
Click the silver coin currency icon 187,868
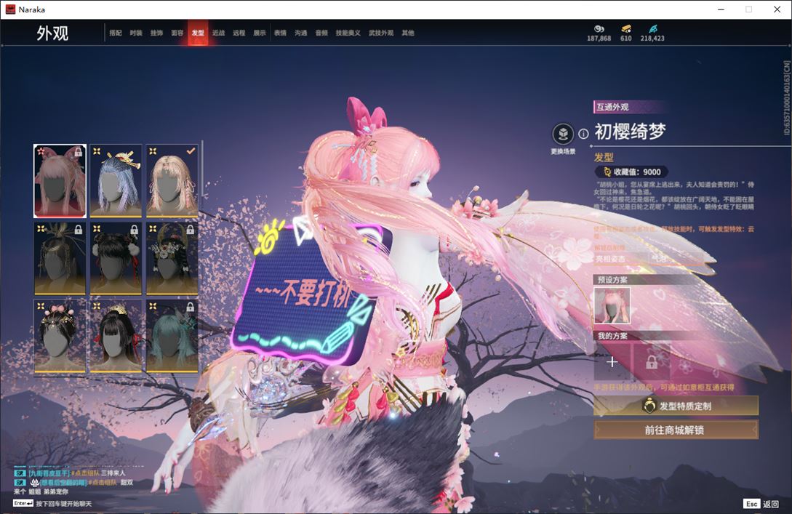pos(599,29)
